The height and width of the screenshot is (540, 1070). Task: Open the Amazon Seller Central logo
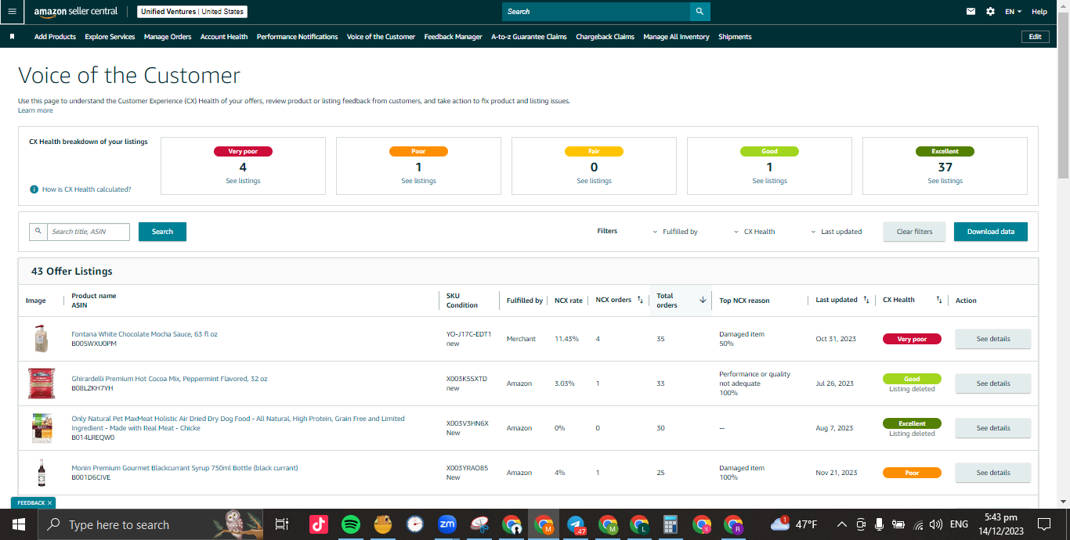click(x=75, y=12)
